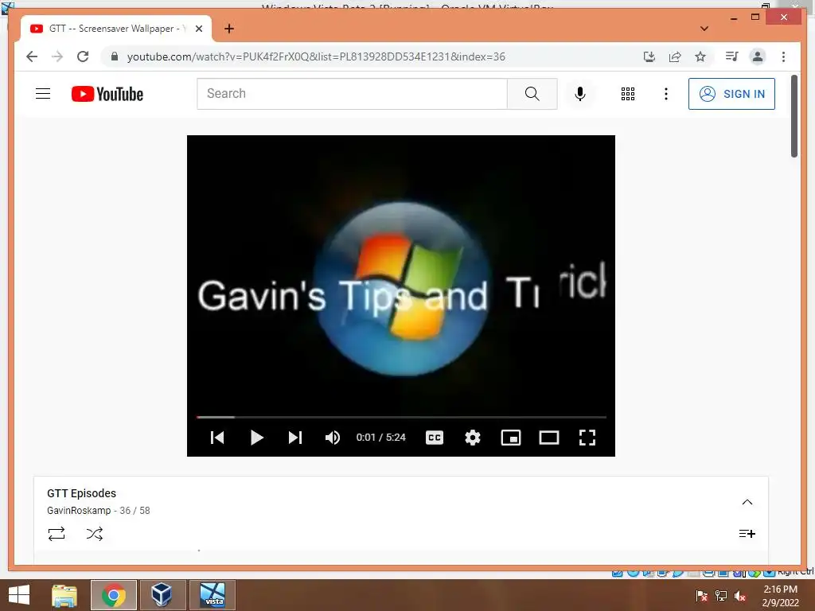Open the YouTube hamburger guide menu
Viewport: 815px width, 611px height.
coord(43,94)
